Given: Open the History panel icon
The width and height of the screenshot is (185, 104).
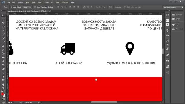Looking at the screenshot, I should pyautogui.click(x=167, y=15).
